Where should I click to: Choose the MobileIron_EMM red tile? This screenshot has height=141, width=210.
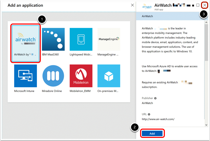[x=81, y=76]
